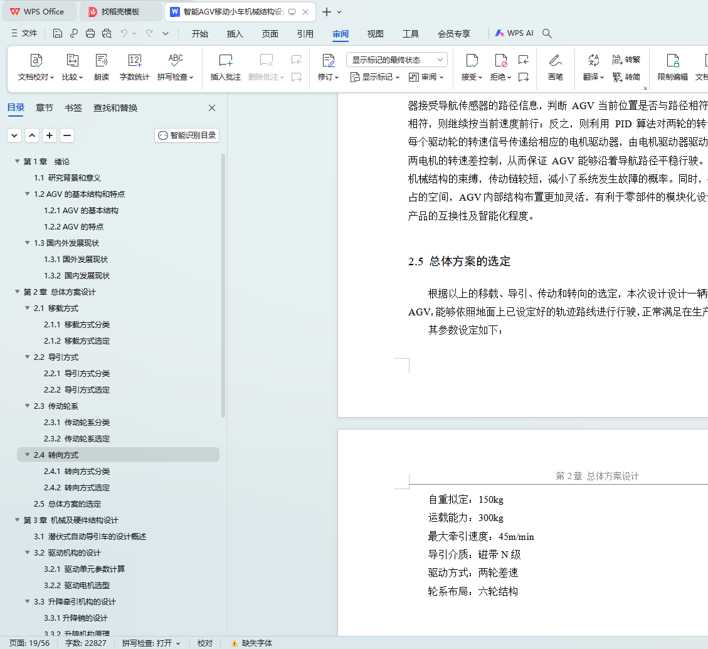
Task: Click 缺失字体 warning in status bar
Action: pyautogui.click(x=251, y=643)
